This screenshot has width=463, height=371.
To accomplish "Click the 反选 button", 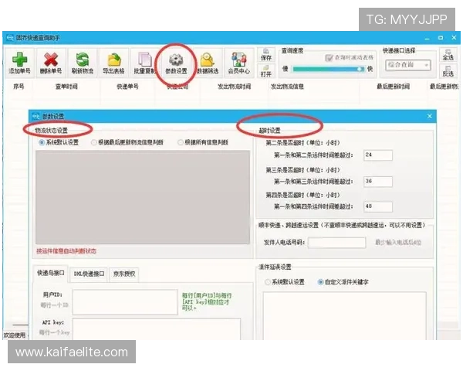I will pos(448,71).
